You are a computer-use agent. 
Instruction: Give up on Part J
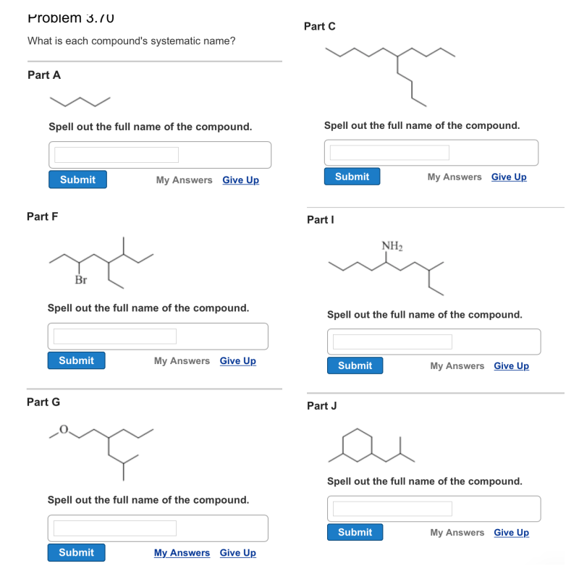click(x=511, y=532)
